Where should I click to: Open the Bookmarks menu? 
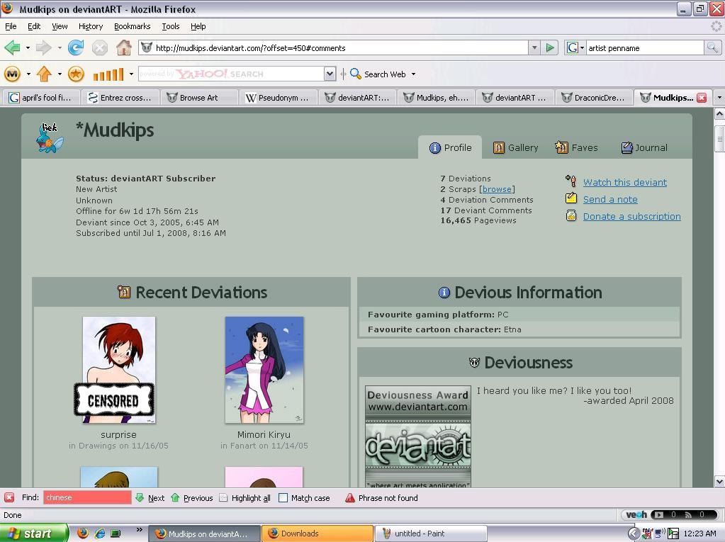point(133,26)
